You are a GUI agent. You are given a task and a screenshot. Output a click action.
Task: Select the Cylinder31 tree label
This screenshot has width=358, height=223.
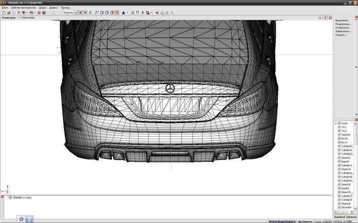(346, 165)
